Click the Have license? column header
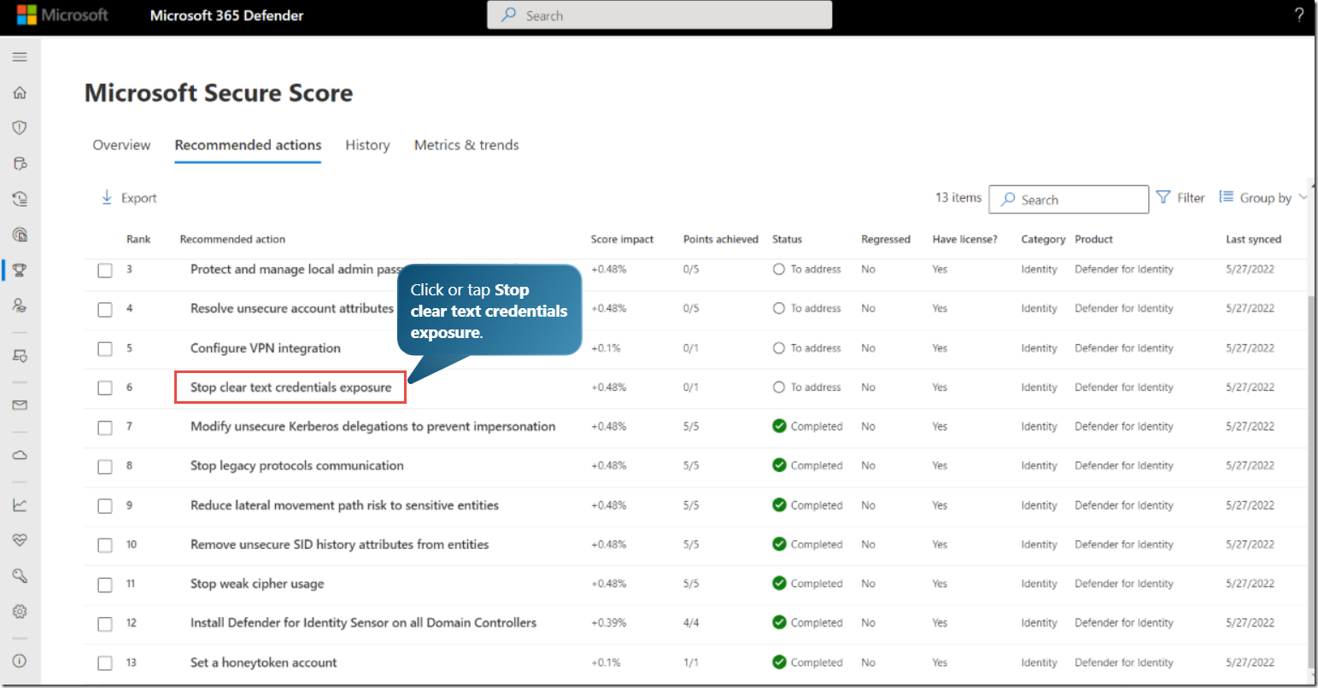 (x=964, y=239)
